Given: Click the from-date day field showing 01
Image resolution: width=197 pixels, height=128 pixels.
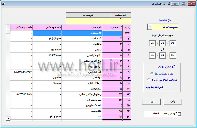Looking at the screenshot, I should [173, 43].
